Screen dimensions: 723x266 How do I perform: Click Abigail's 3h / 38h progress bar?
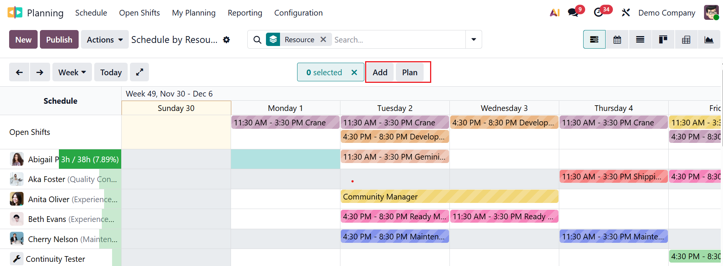[90, 159]
